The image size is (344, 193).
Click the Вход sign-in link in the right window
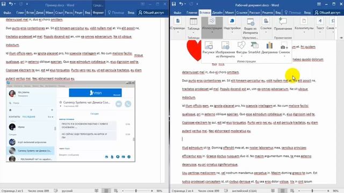307,13
